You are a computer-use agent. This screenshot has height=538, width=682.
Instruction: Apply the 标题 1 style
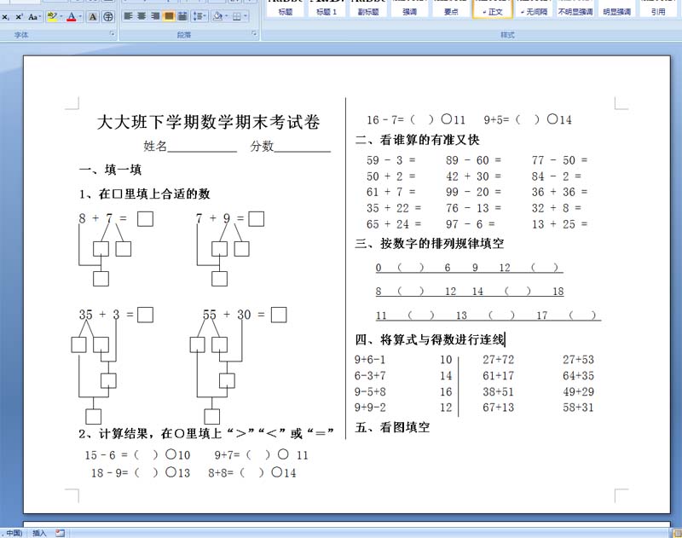(327, 9)
